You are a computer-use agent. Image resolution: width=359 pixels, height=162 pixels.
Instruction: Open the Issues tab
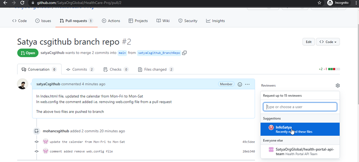43,21
